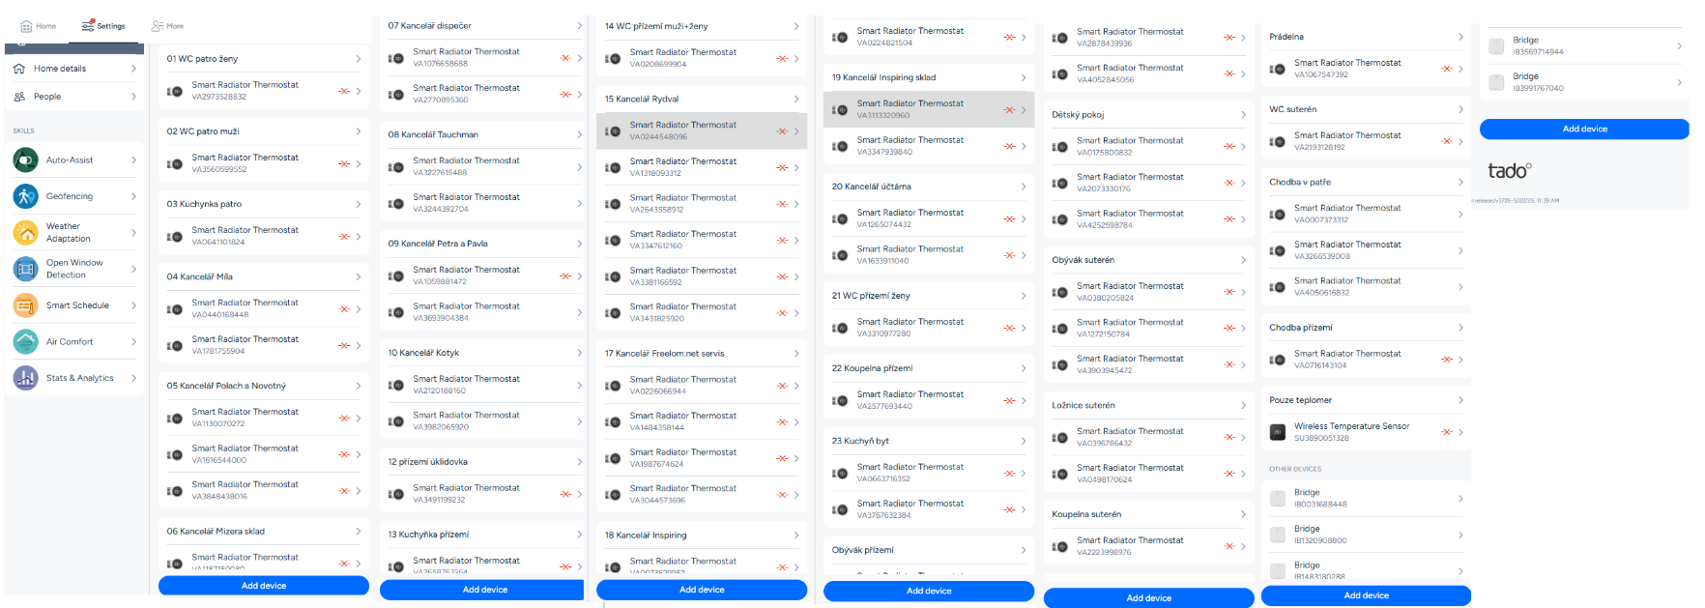This screenshot has height=608, width=1705.
Task: Click the Air Comfort icon
Action: click(26, 341)
